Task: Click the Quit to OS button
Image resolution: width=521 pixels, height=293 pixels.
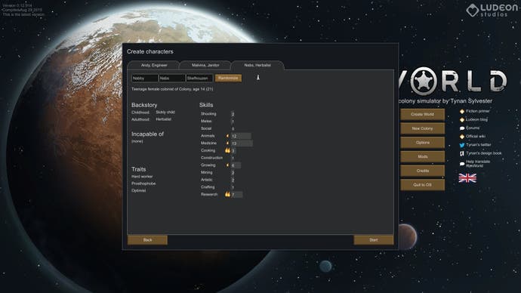Action: (422, 185)
